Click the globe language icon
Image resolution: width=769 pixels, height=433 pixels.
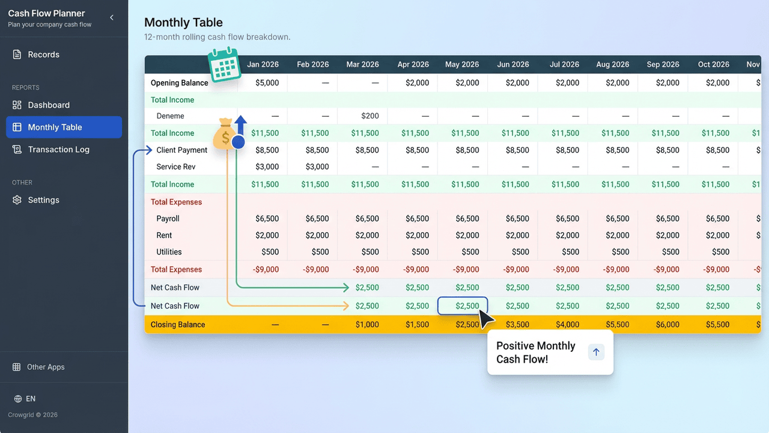(x=18, y=399)
